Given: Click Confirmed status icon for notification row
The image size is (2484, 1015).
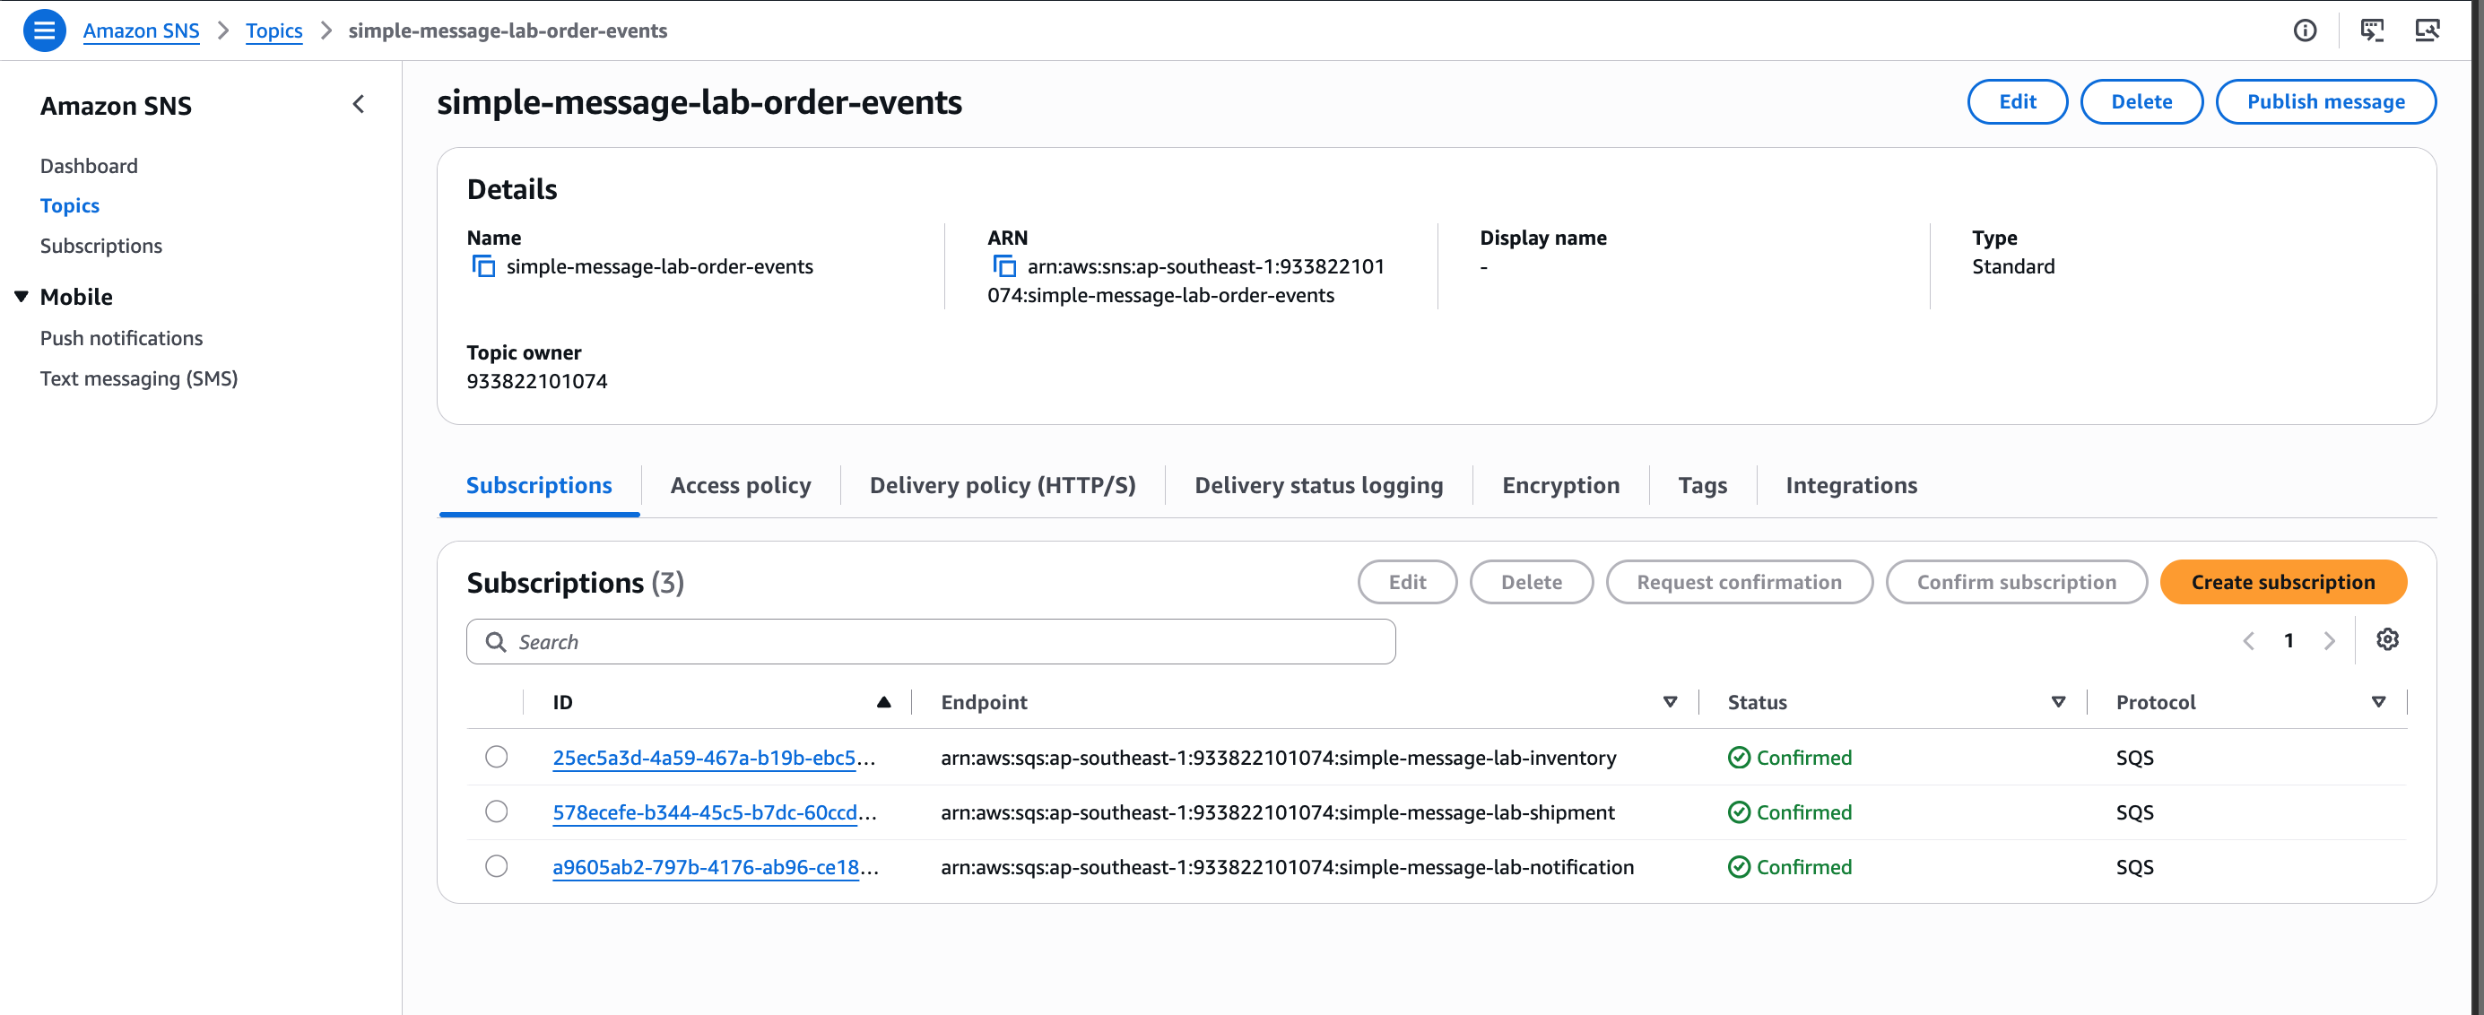Looking at the screenshot, I should [x=1739, y=868].
